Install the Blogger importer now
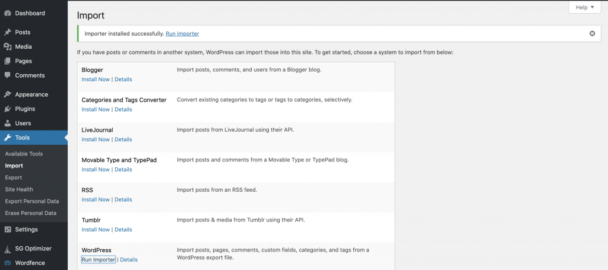The image size is (608, 270). point(96,80)
